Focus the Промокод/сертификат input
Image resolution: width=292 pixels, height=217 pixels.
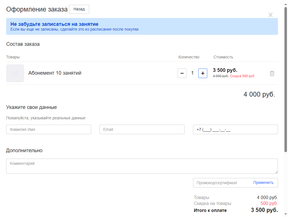222,183
